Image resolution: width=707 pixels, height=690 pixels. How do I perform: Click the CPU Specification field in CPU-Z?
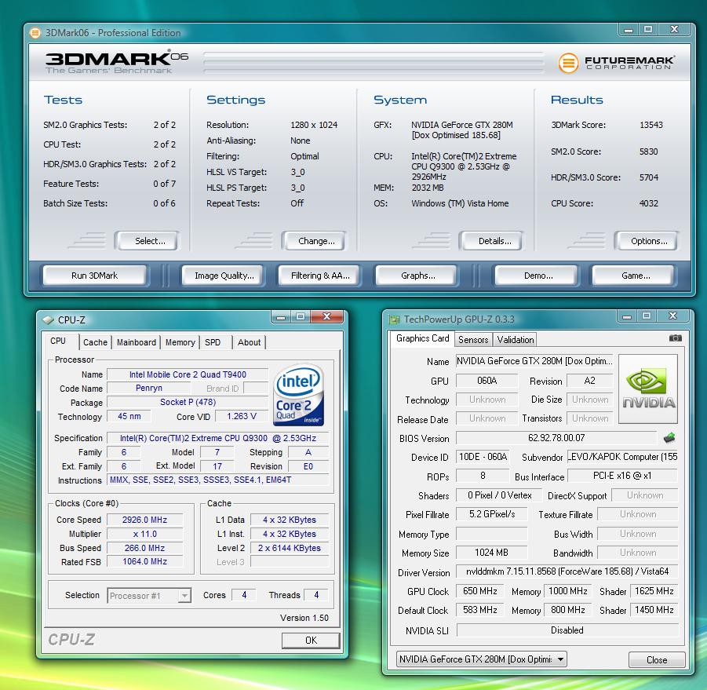pos(218,438)
